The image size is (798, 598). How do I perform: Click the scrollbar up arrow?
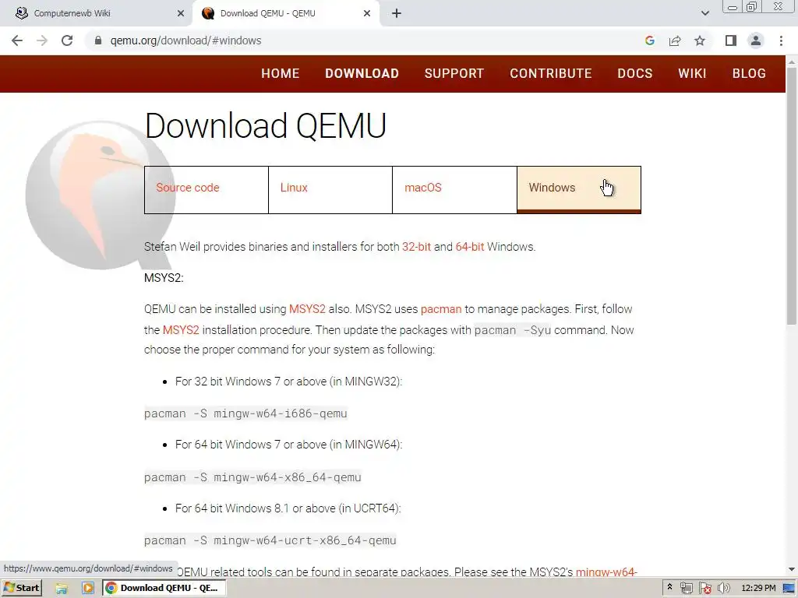[x=792, y=62]
